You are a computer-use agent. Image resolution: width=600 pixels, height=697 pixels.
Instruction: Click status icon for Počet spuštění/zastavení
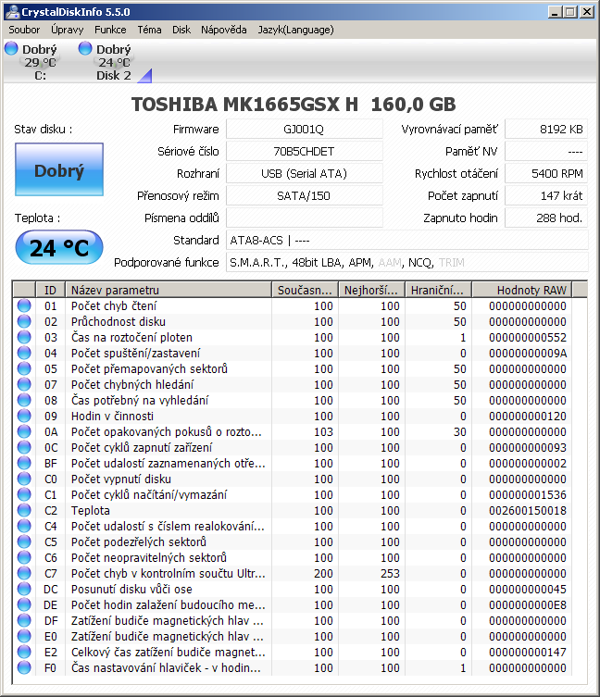coord(24,353)
